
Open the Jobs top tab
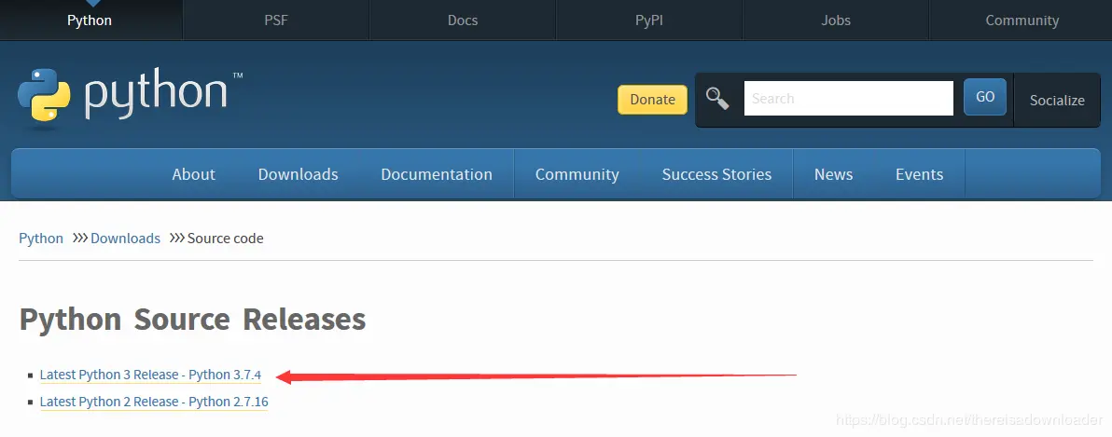point(836,20)
